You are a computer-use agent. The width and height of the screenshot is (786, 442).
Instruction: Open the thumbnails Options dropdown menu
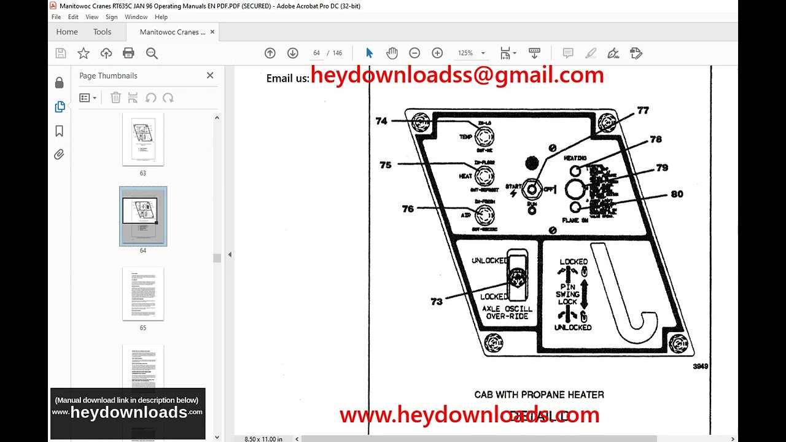coord(88,98)
